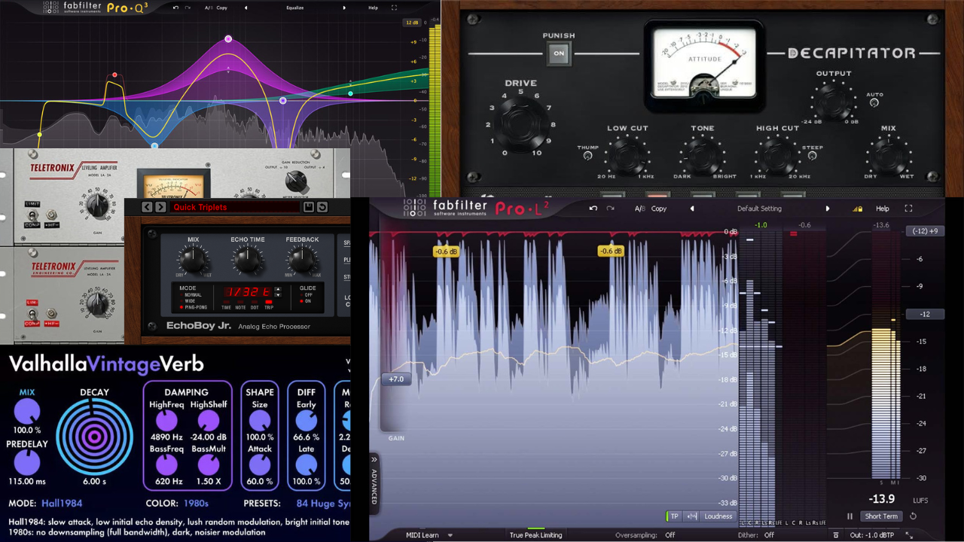
Task: Go to previous preset in Pro-Q 3
Action: [246, 8]
